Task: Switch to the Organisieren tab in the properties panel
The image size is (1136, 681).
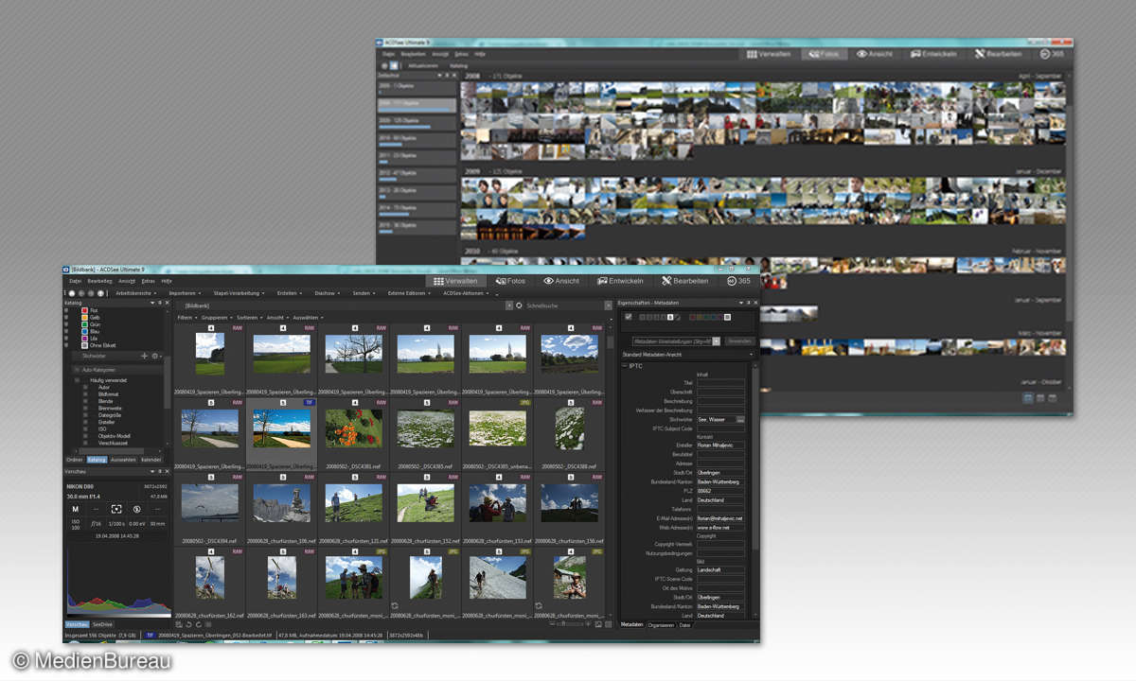Action: pyautogui.click(x=661, y=625)
